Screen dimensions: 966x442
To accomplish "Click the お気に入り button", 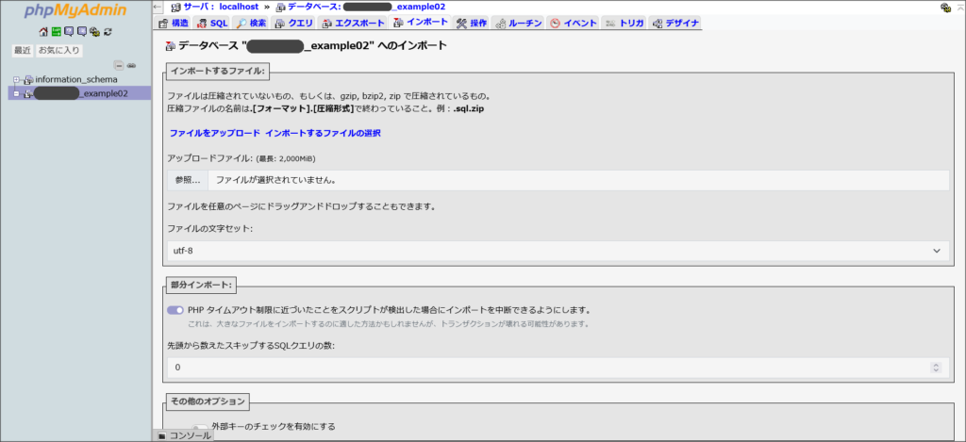I will 59,51.
